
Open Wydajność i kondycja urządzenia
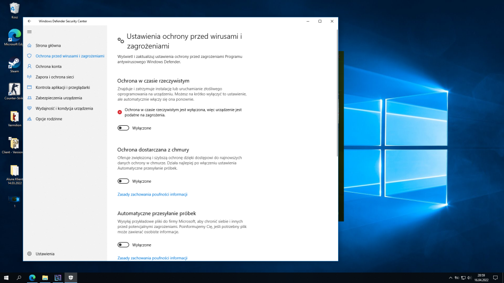[x=65, y=109]
